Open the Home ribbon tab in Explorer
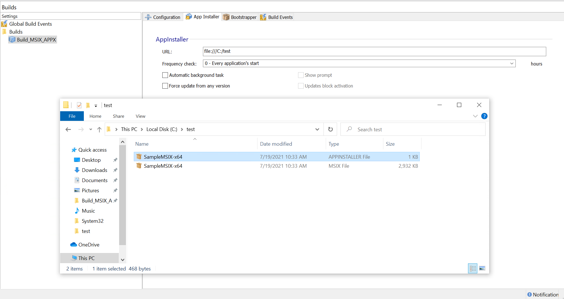564x299 pixels. [95, 116]
